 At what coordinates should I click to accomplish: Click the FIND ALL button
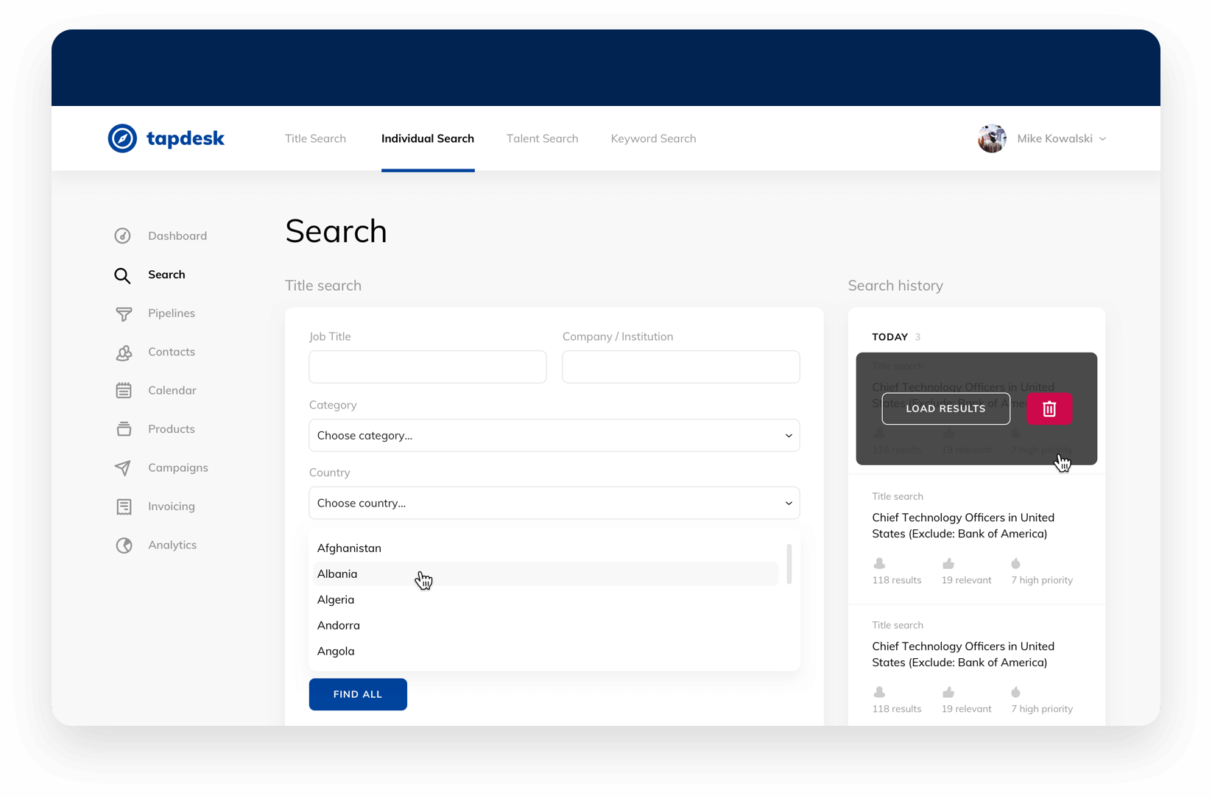click(x=358, y=694)
